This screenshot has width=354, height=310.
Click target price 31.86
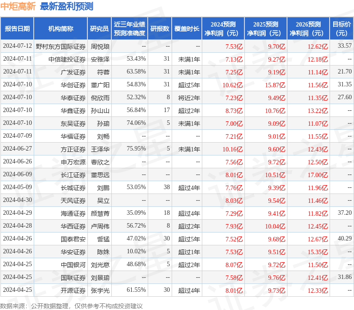[x=345, y=277]
